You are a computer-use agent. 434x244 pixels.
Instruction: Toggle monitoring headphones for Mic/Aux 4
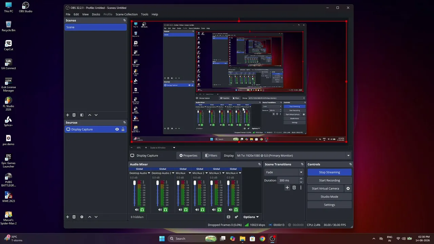(x=236, y=210)
